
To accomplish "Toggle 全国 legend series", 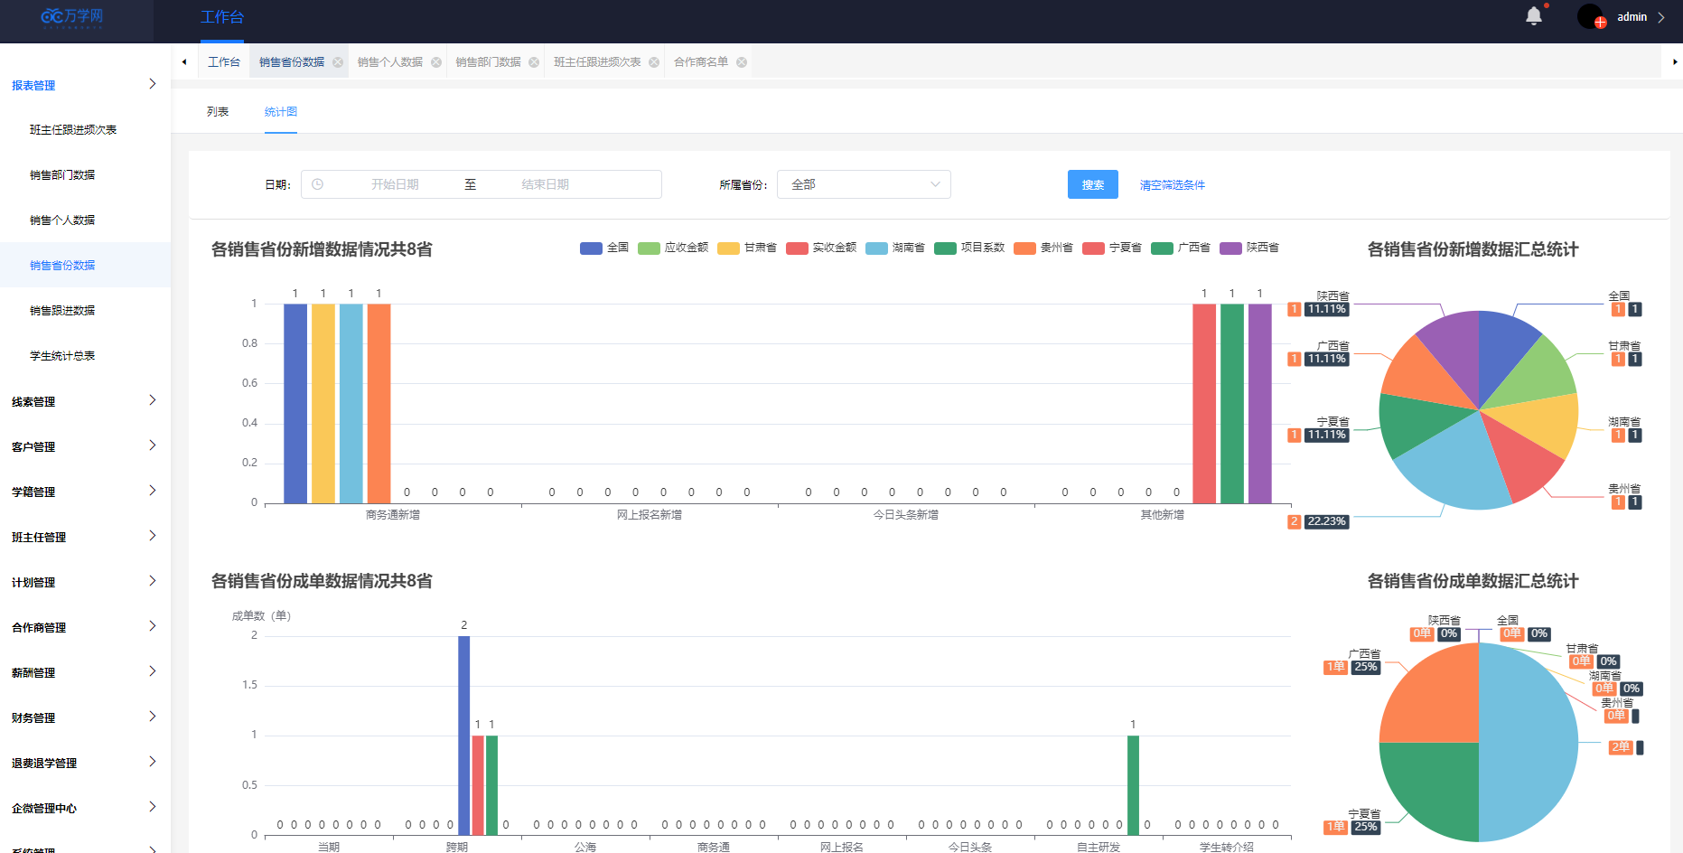I will (604, 248).
